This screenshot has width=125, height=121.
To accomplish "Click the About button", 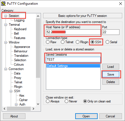I will point(14,116).
